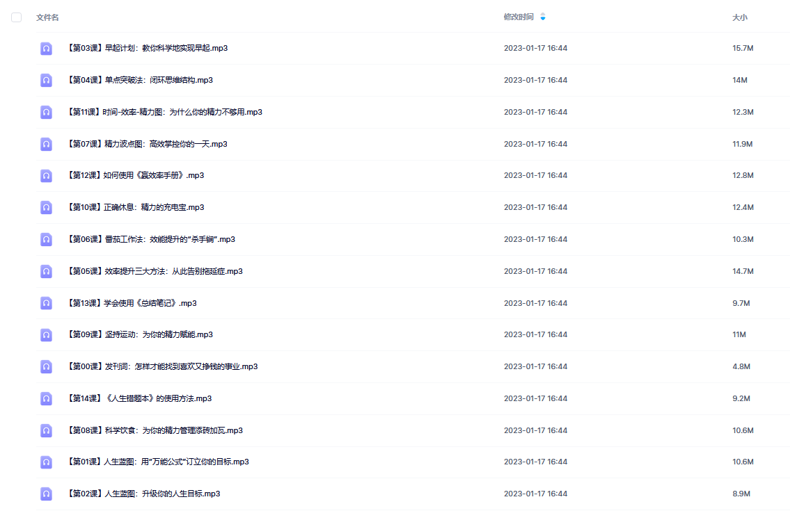Select the 第08课 科学饮食 file row
Viewport: 790px width, 520px height.
point(413,430)
